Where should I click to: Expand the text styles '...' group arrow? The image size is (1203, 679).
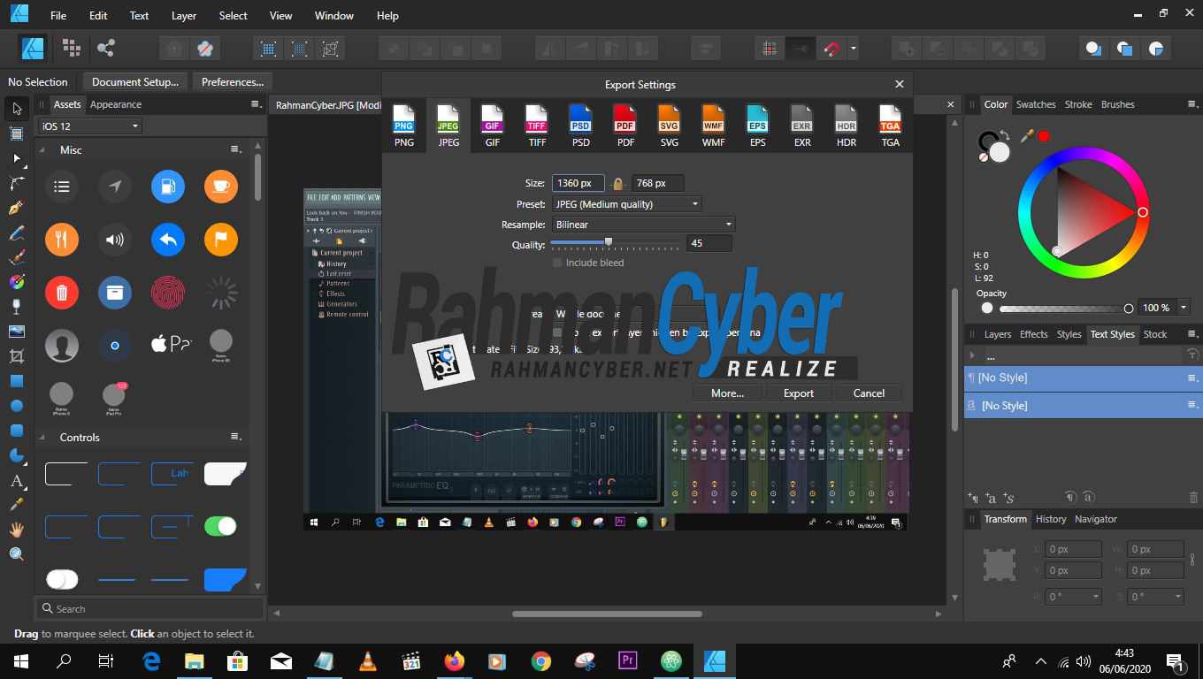(x=973, y=355)
